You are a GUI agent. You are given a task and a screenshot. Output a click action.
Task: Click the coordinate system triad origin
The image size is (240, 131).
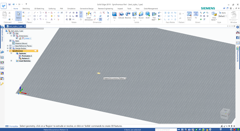[x=20, y=92]
